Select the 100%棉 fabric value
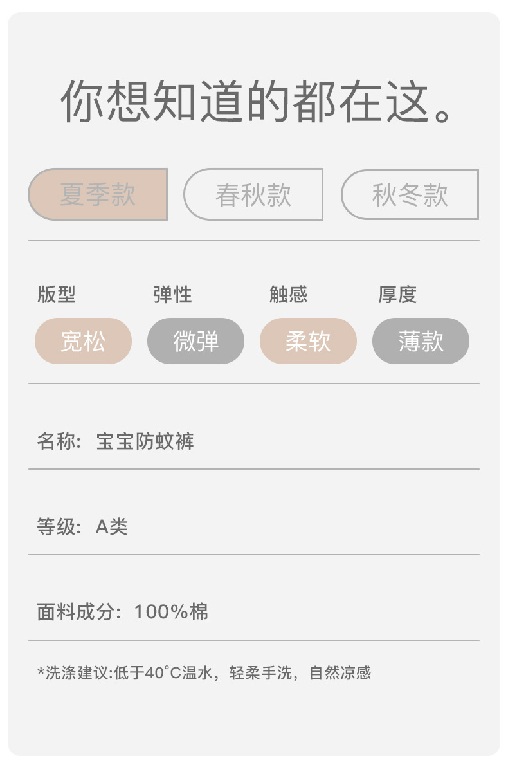 pyautogui.click(x=171, y=612)
